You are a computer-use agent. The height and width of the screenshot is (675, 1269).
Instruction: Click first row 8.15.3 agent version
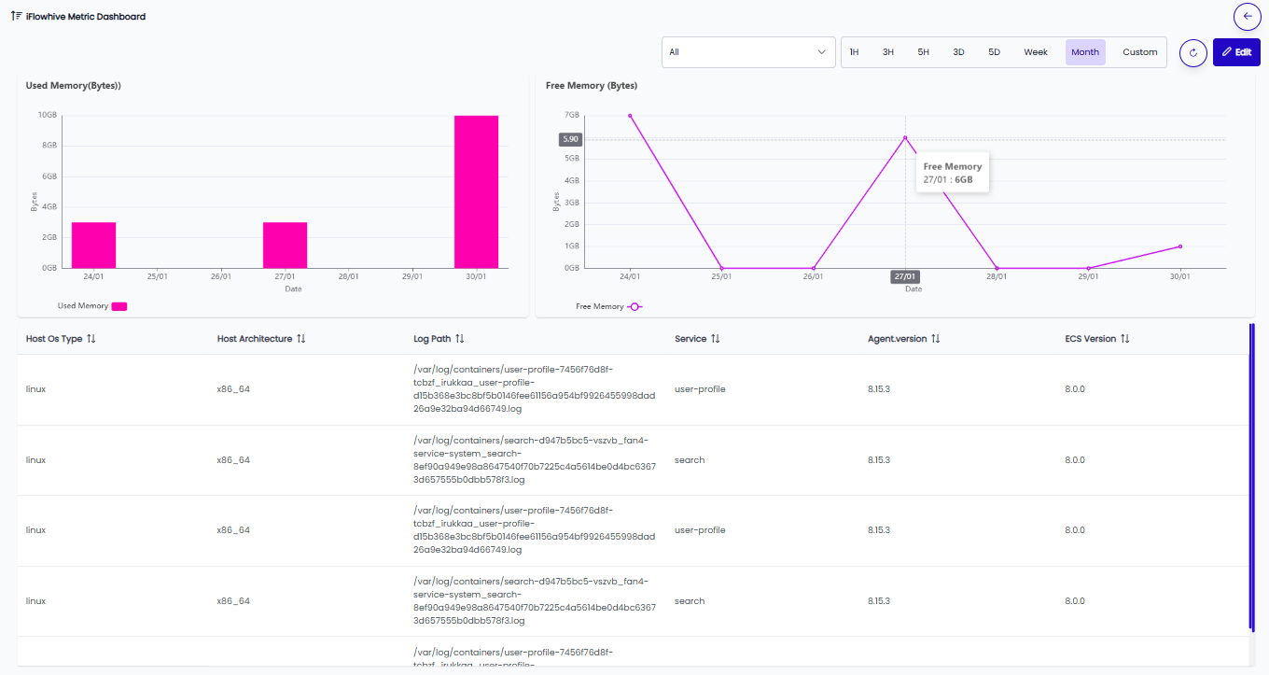point(879,389)
